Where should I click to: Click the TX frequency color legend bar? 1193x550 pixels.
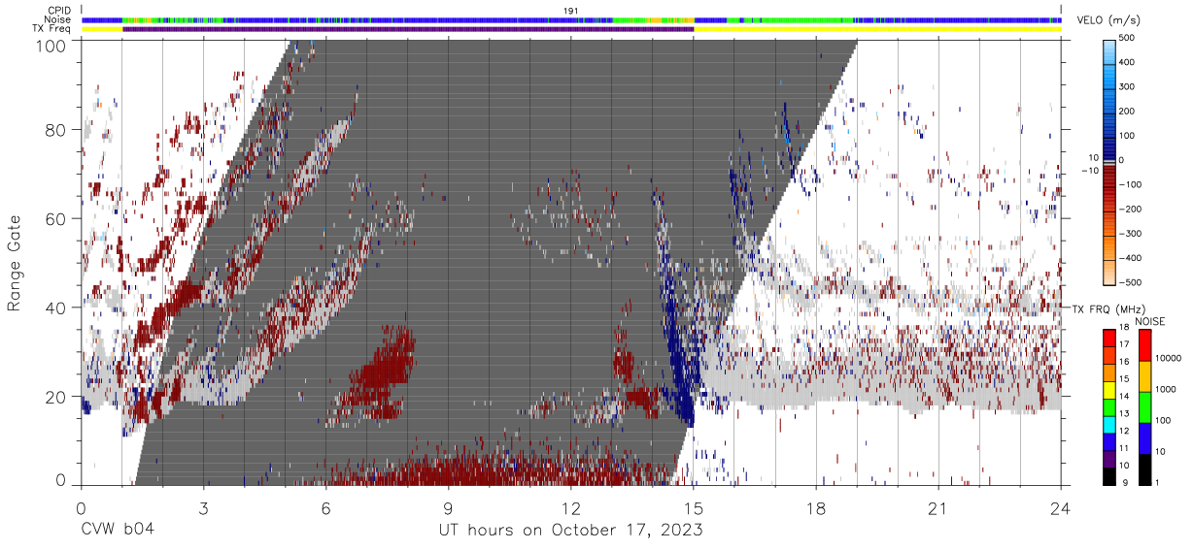[x=1110, y=406]
